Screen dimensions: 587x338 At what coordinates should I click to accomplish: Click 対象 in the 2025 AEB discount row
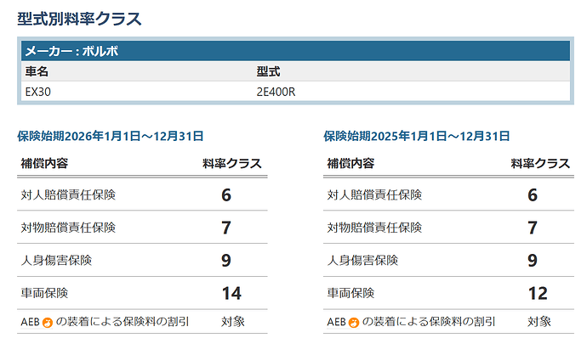(539, 322)
